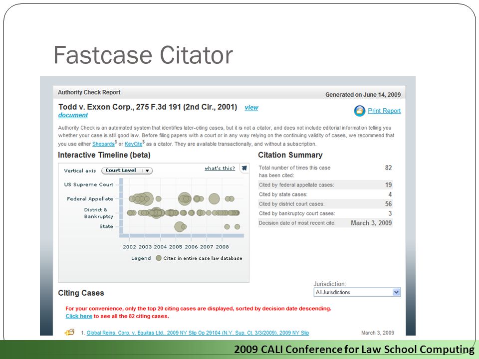Click the 'Cited by bankruptcy court cases' value 3
This screenshot has width=479, height=359.
390,213
